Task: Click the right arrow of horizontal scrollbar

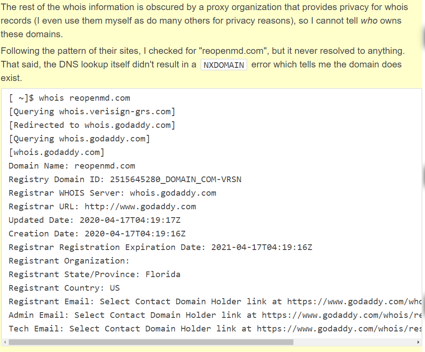Action: (x=418, y=342)
